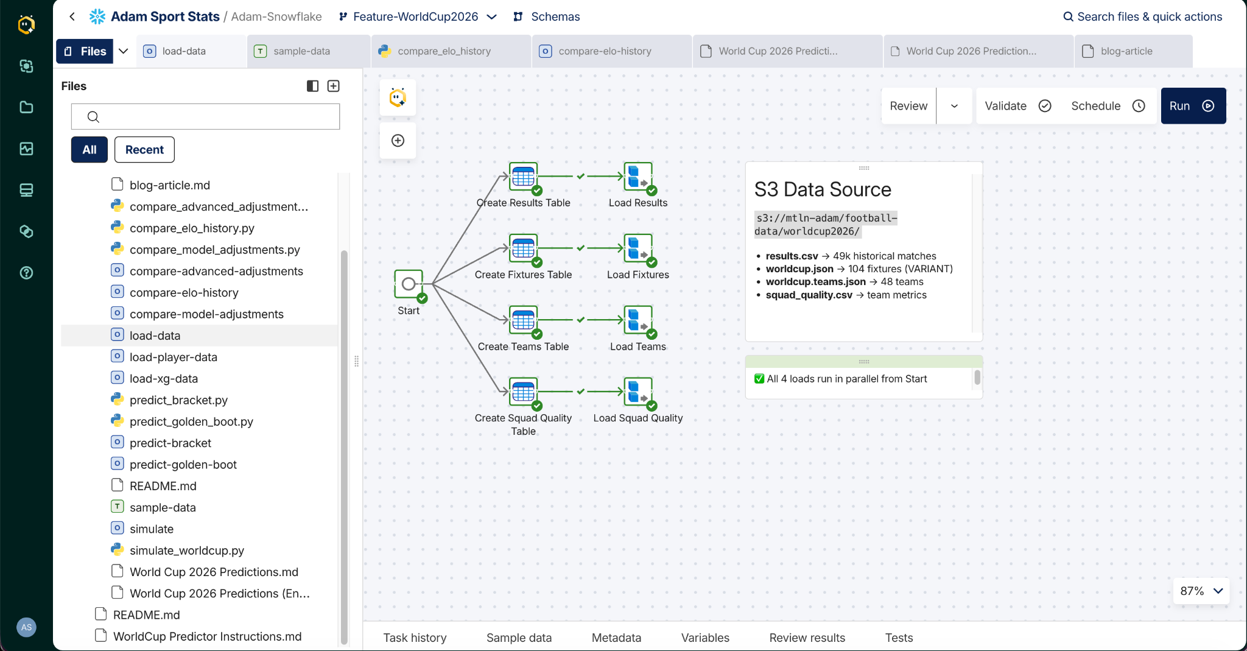Click the Review button

(908, 106)
